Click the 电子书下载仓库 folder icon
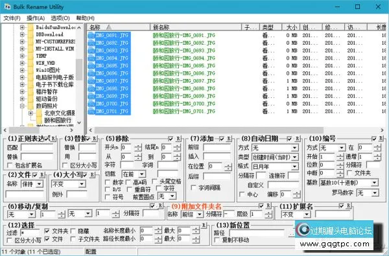The image size is (389, 256). [30, 84]
